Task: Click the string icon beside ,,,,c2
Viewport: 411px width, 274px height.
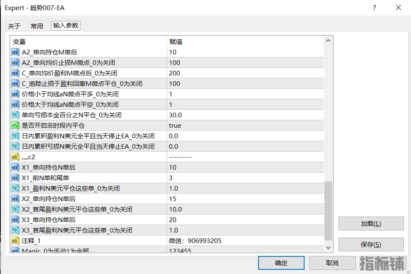Action: pyautogui.click(x=15, y=157)
